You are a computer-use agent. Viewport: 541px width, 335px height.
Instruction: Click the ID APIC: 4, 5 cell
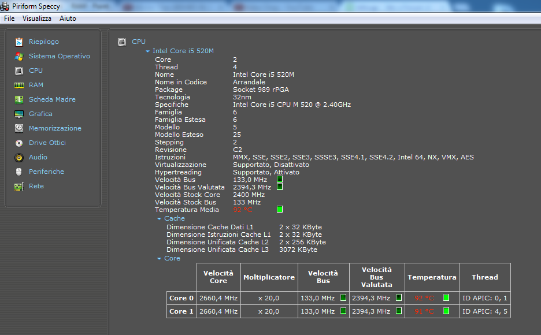485,311
